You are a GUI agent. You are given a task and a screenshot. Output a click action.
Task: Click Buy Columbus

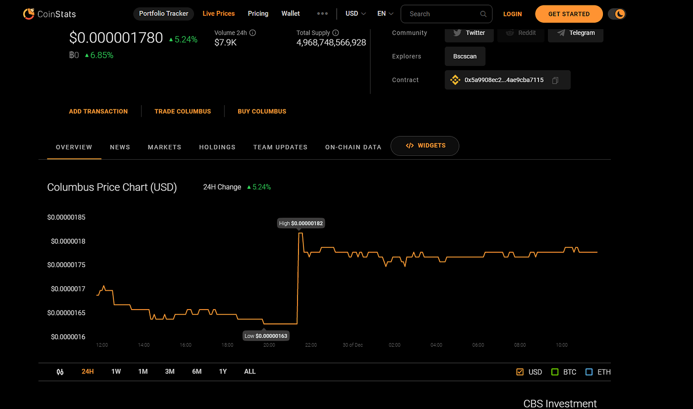tap(262, 111)
